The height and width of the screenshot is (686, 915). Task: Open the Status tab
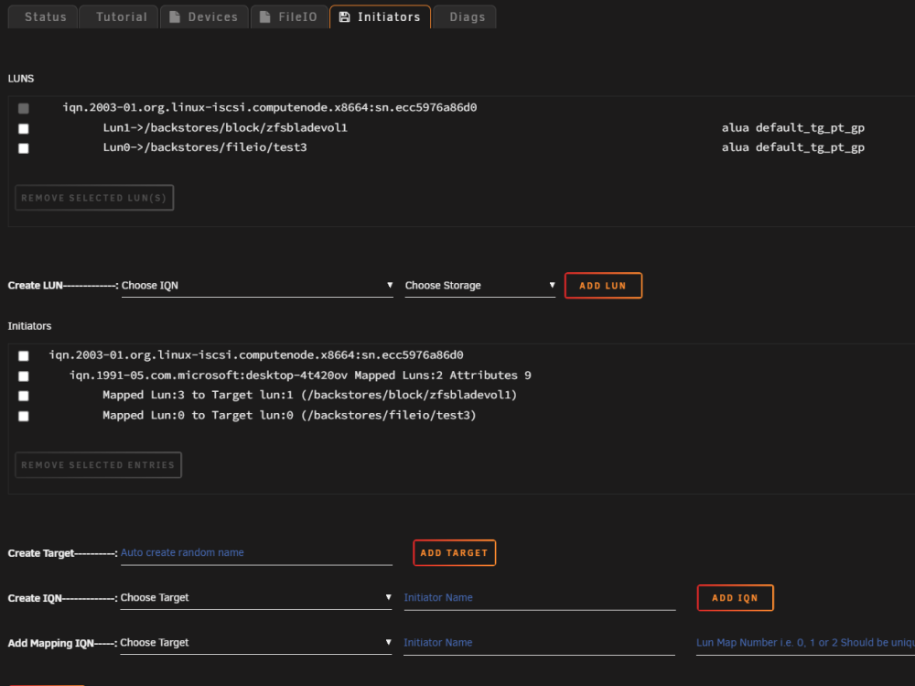pyautogui.click(x=43, y=17)
